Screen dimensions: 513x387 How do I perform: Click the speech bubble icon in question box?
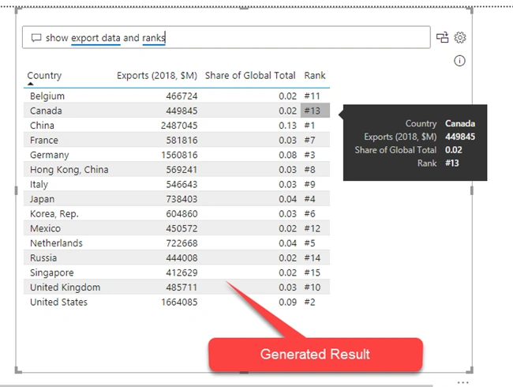coord(36,38)
